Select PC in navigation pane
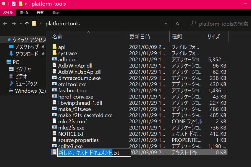This screenshot has height=167, width=251. point(16,62)
